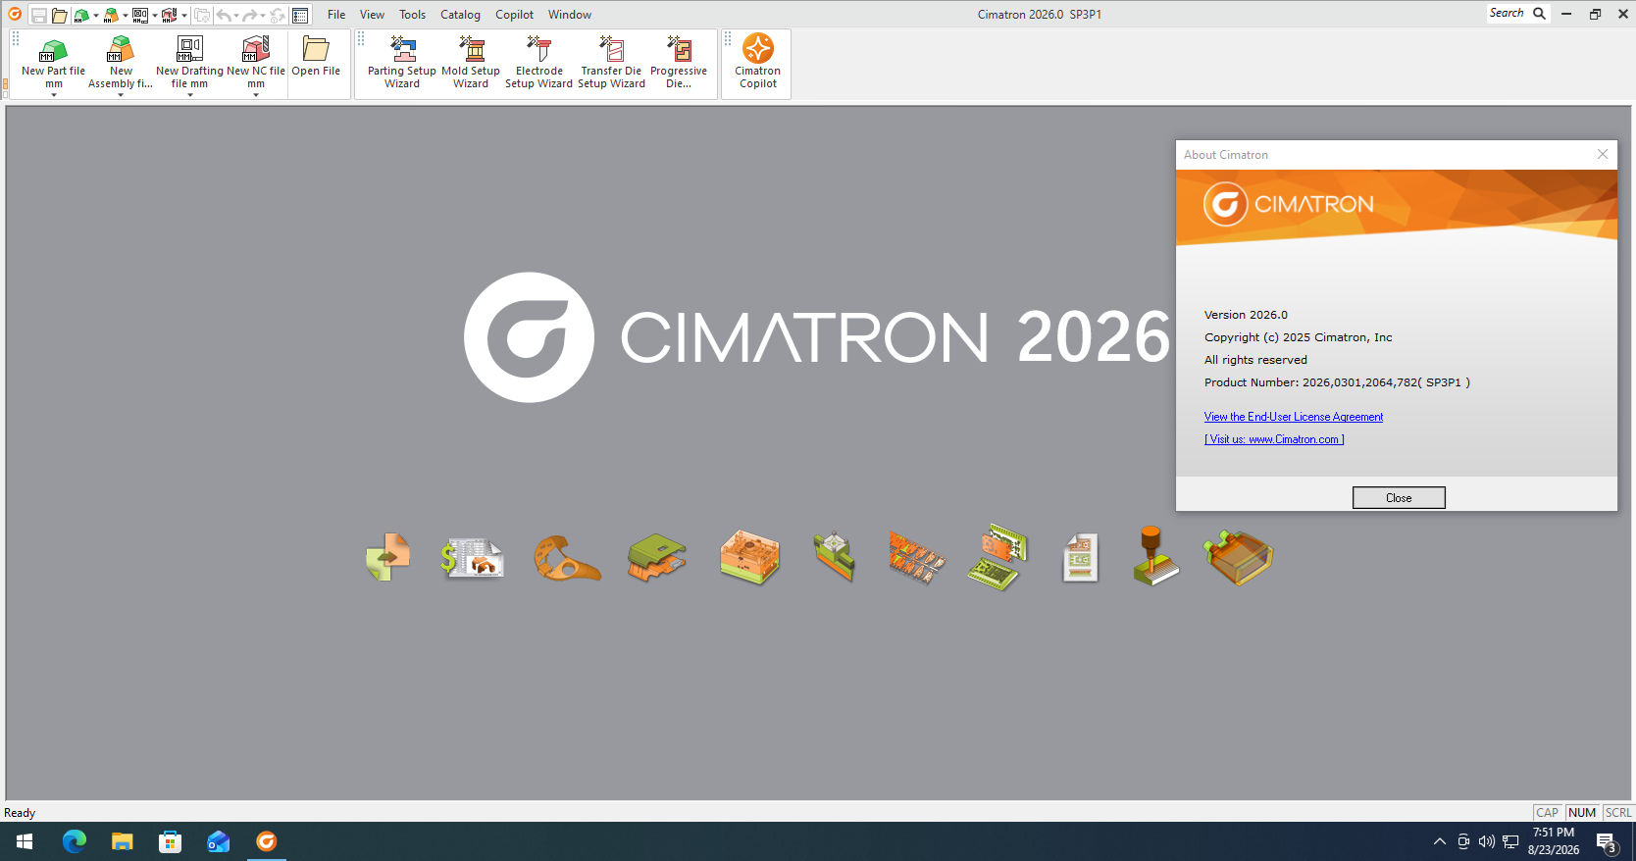Open the View menu

point(372,15)
